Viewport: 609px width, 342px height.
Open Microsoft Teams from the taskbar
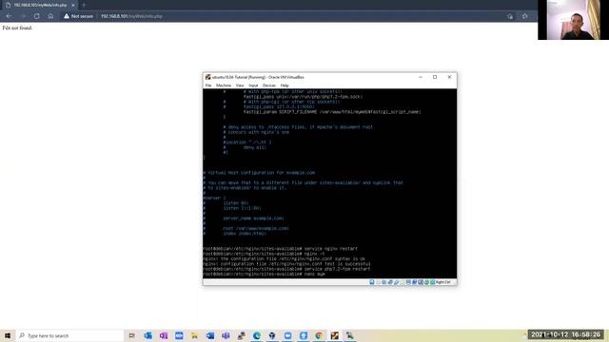click(226, 335)
